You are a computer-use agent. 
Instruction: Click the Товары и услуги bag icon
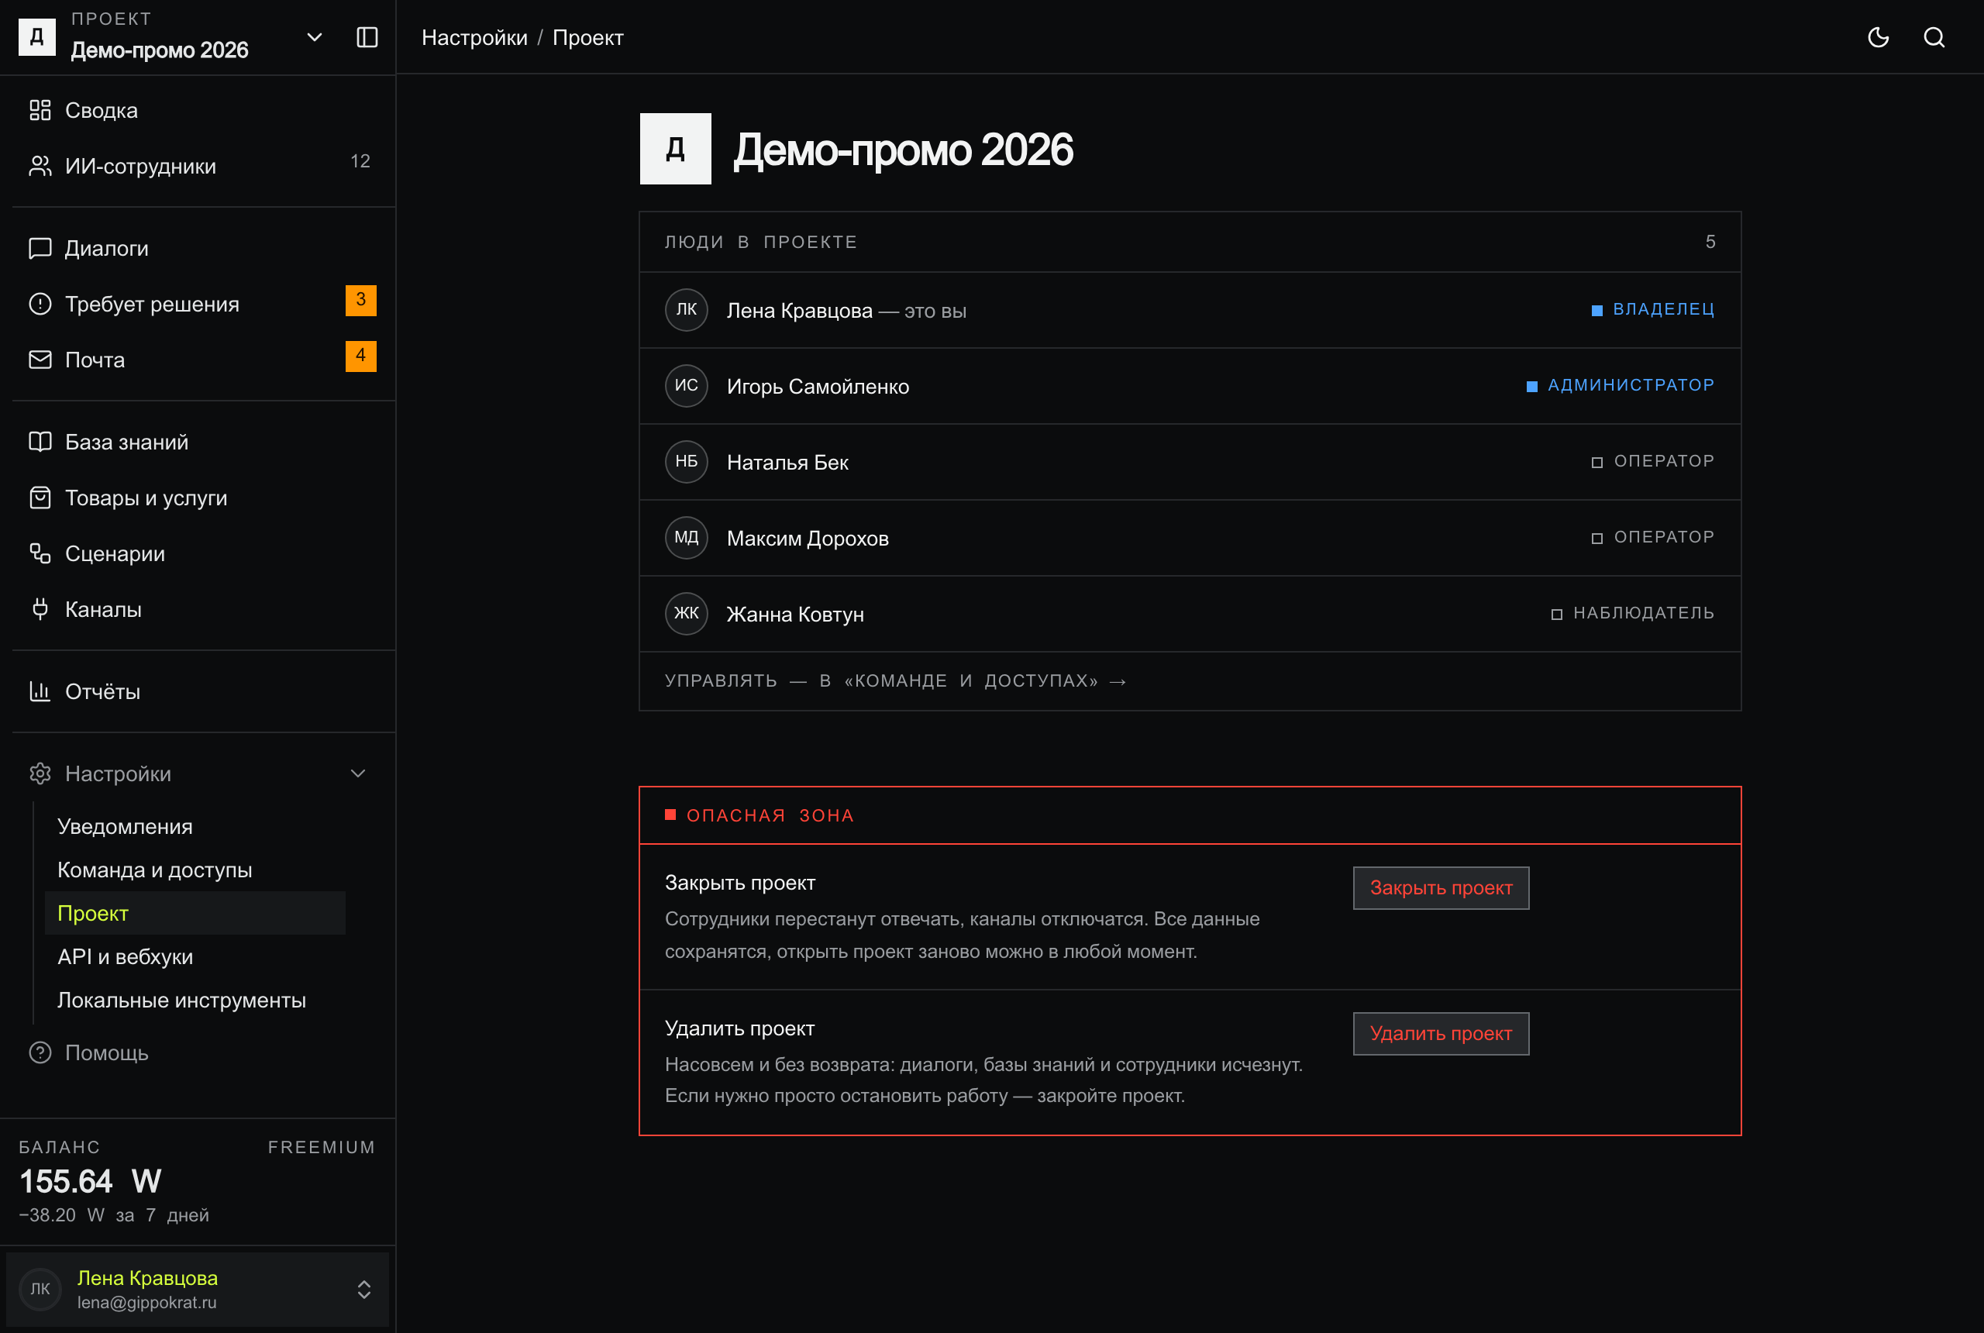pos(40,498)
